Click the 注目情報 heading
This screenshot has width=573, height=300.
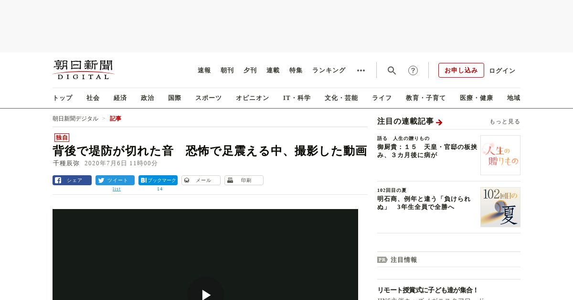tap(404, 260)
